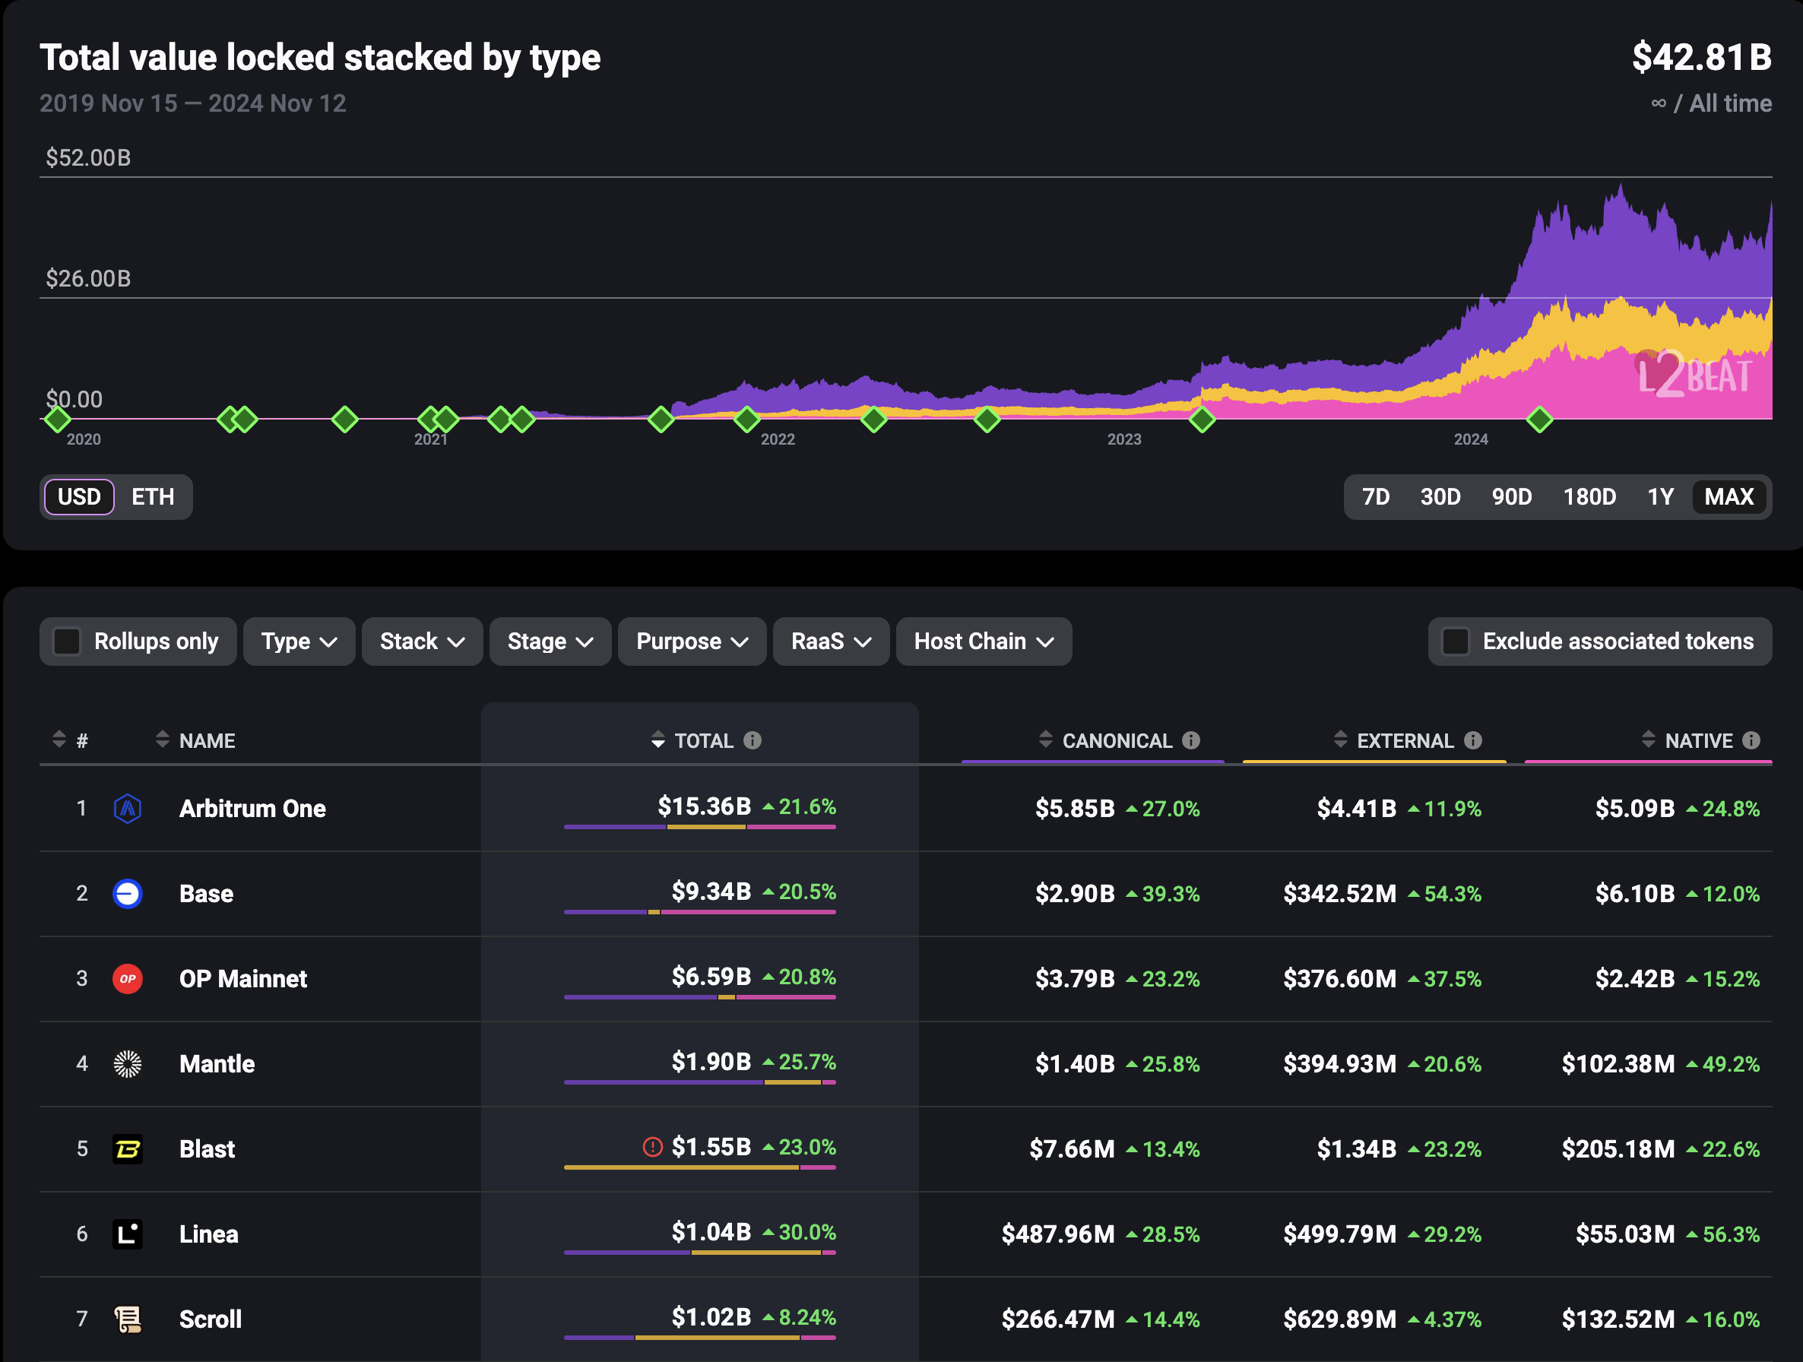Click the info icon next to NATIVE

click(x=1751, y=740)
